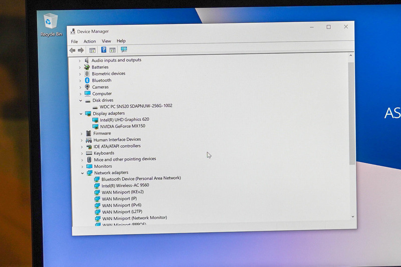Viewport: 401px width, 267px height.
Task: Expand the Keyboards node arrow
Action: coord(82,154)
